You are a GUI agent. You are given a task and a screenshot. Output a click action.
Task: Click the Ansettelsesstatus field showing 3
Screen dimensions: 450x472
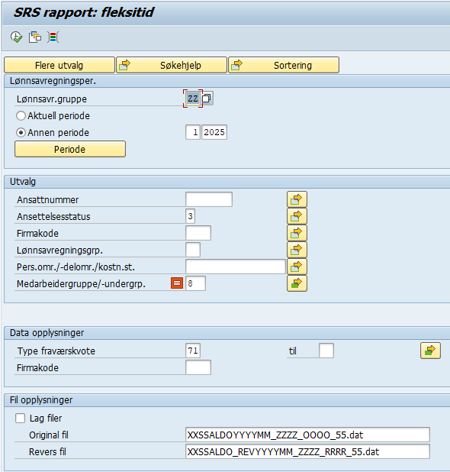point(190,216)
